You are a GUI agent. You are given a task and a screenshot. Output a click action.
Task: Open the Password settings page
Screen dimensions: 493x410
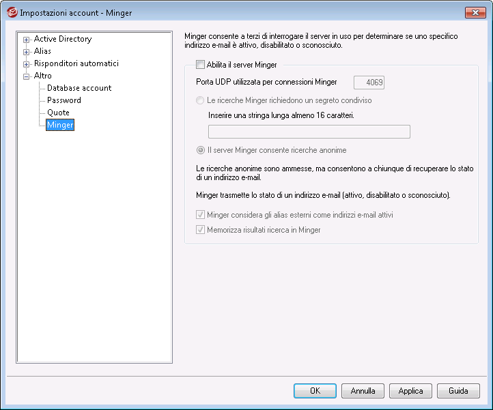click(x=64, y=100)
